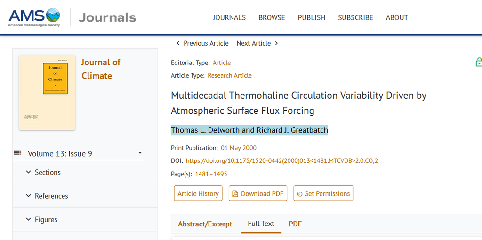482x240 pixels.
Task: Click the PDF icon in Download PDF
Action: click(235, 193)
